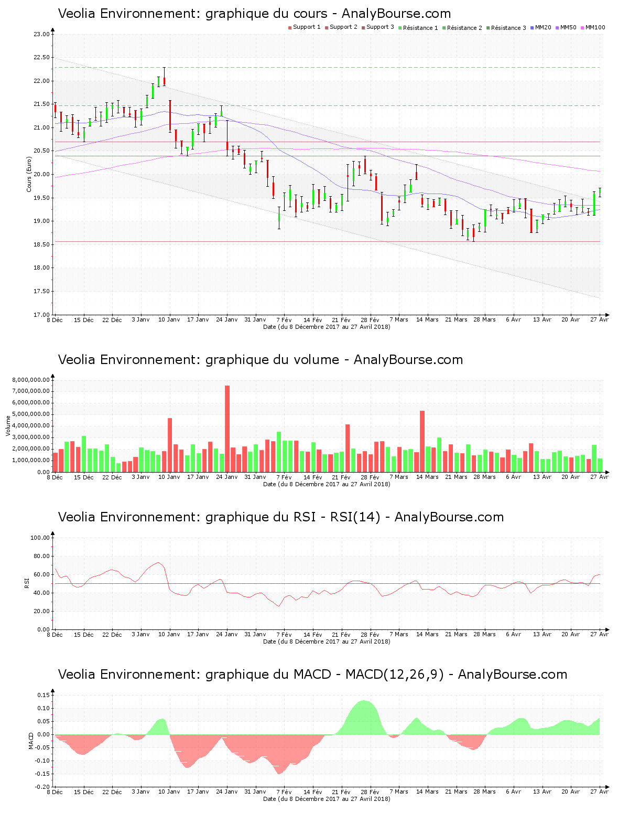Click the RSI chart's date range caption
The width and height of the screenshot is (629, 813).
click(327, 641)
